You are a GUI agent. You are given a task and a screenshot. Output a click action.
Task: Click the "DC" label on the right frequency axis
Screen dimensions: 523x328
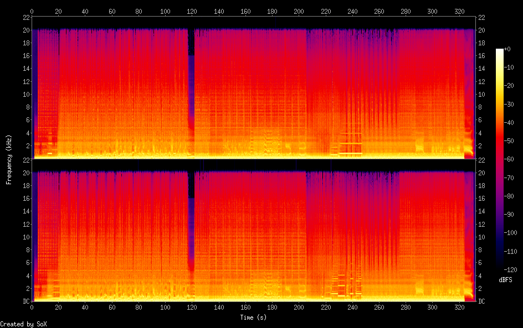[481, 301]
